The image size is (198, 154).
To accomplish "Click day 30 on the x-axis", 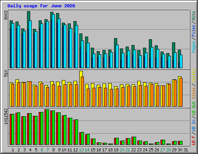I will (180, 150).
